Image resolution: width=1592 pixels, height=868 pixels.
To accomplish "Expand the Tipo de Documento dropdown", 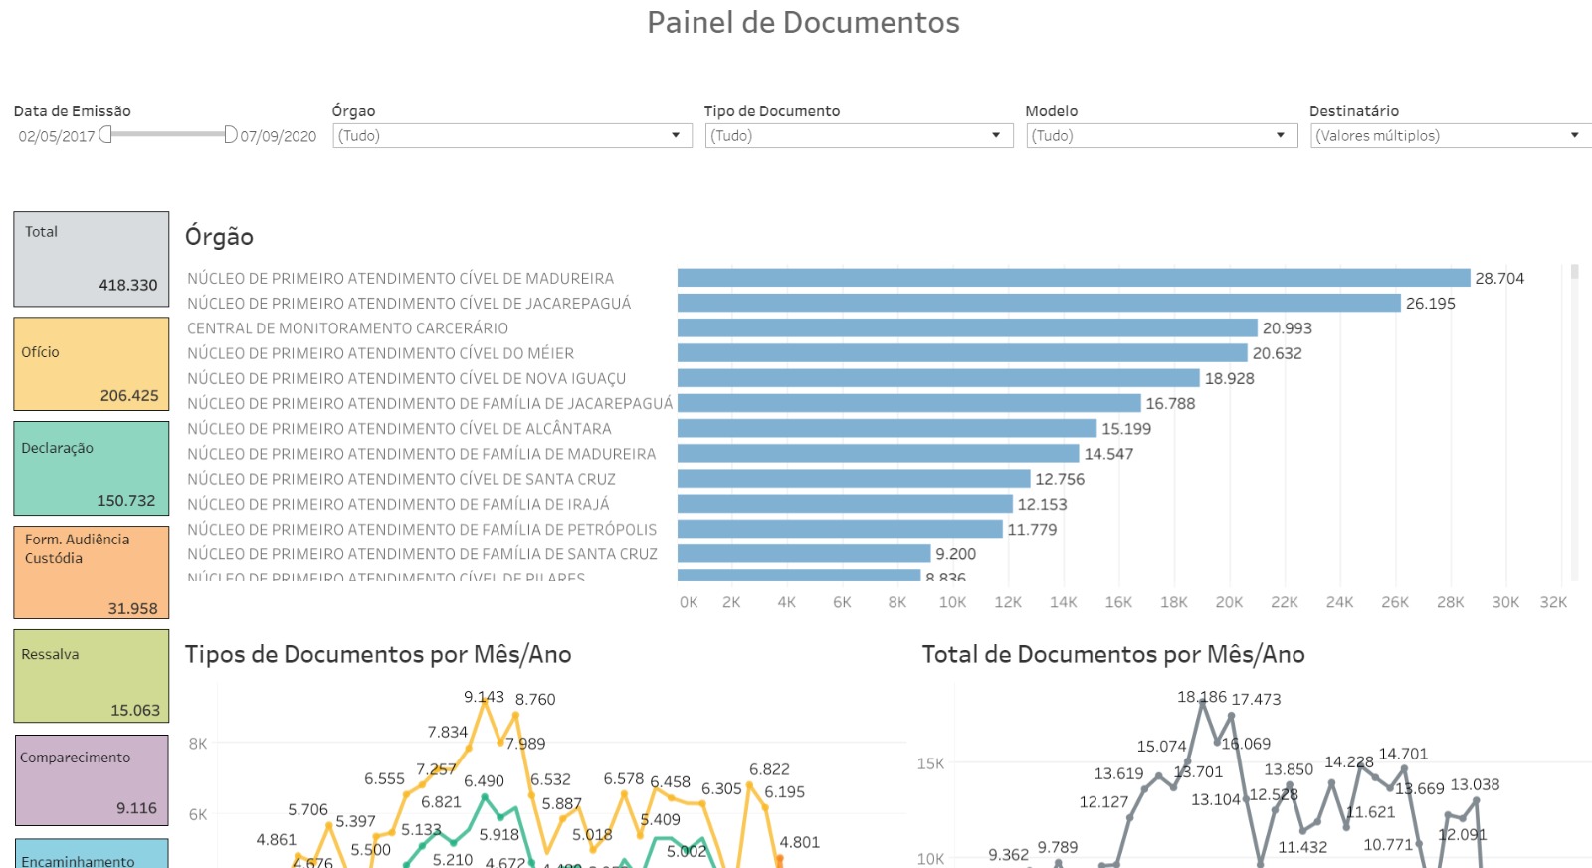I will click(x=858, y=136).
